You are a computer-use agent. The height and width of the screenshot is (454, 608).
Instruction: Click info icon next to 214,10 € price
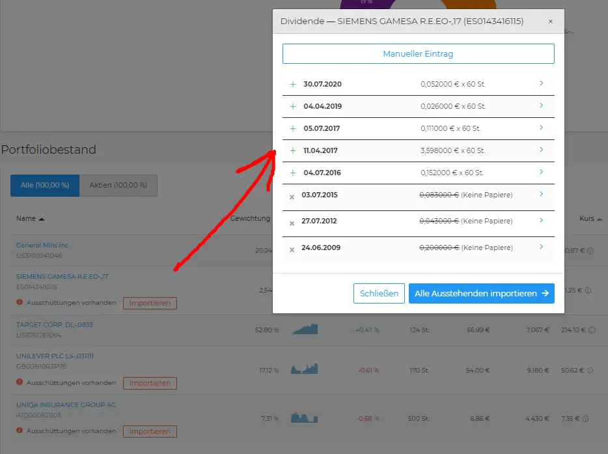pyautogui.click(x=592, y=330)
